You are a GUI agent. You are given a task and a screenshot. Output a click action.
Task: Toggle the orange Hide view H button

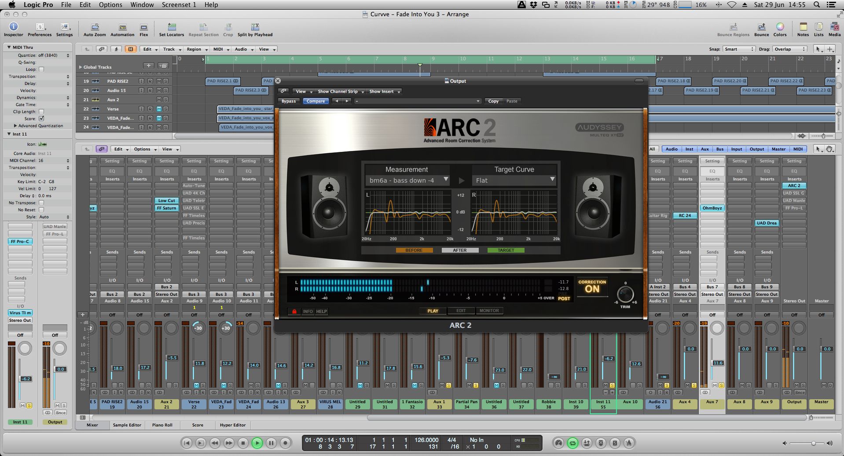click(x=130, y=49)
